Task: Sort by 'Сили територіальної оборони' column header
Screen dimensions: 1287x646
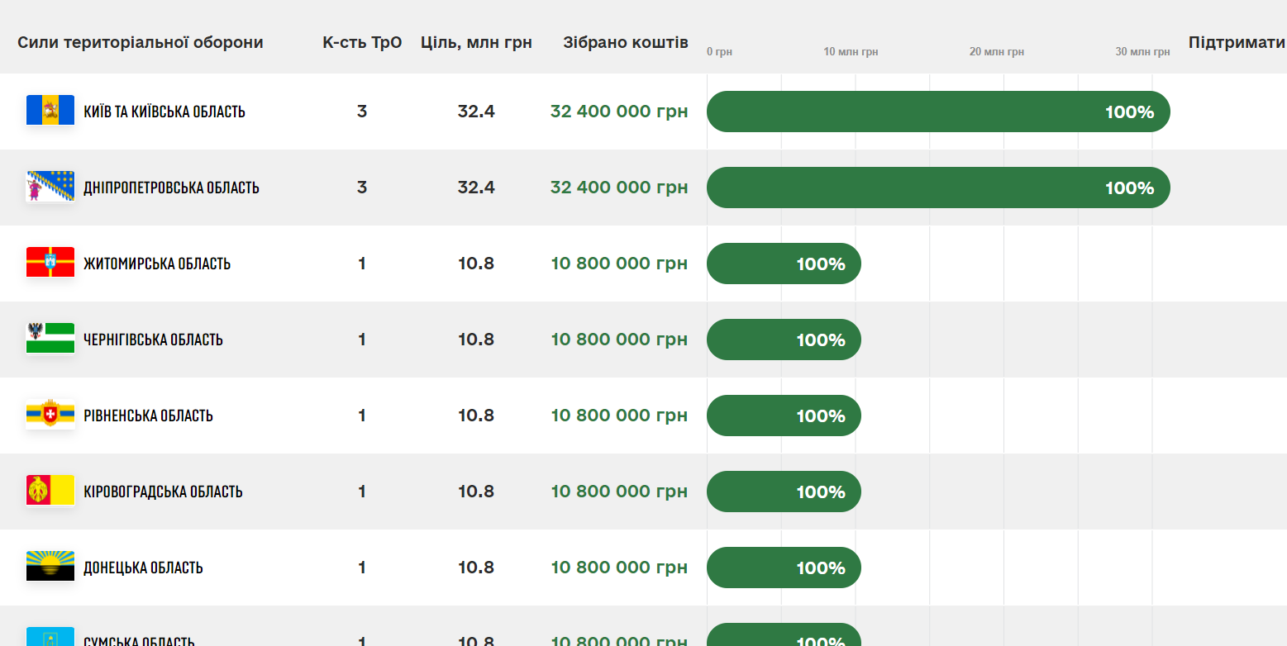Action: coord(141,42)
